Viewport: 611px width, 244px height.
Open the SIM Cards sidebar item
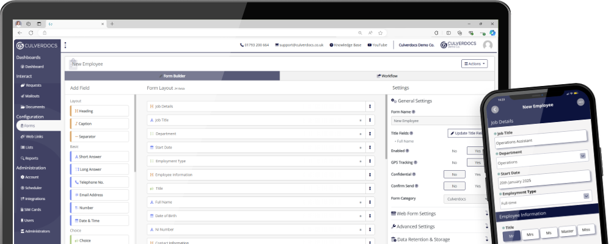click(31, 210)
